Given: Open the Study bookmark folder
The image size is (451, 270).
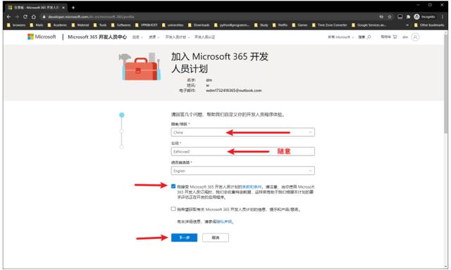Looking at the screenshot, I should (261, 25).
